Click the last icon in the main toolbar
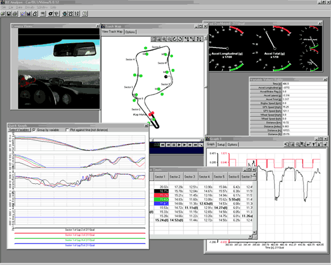The width and height of the screenshot is (331, 265). pyautogui.click(x=85, y=14)
